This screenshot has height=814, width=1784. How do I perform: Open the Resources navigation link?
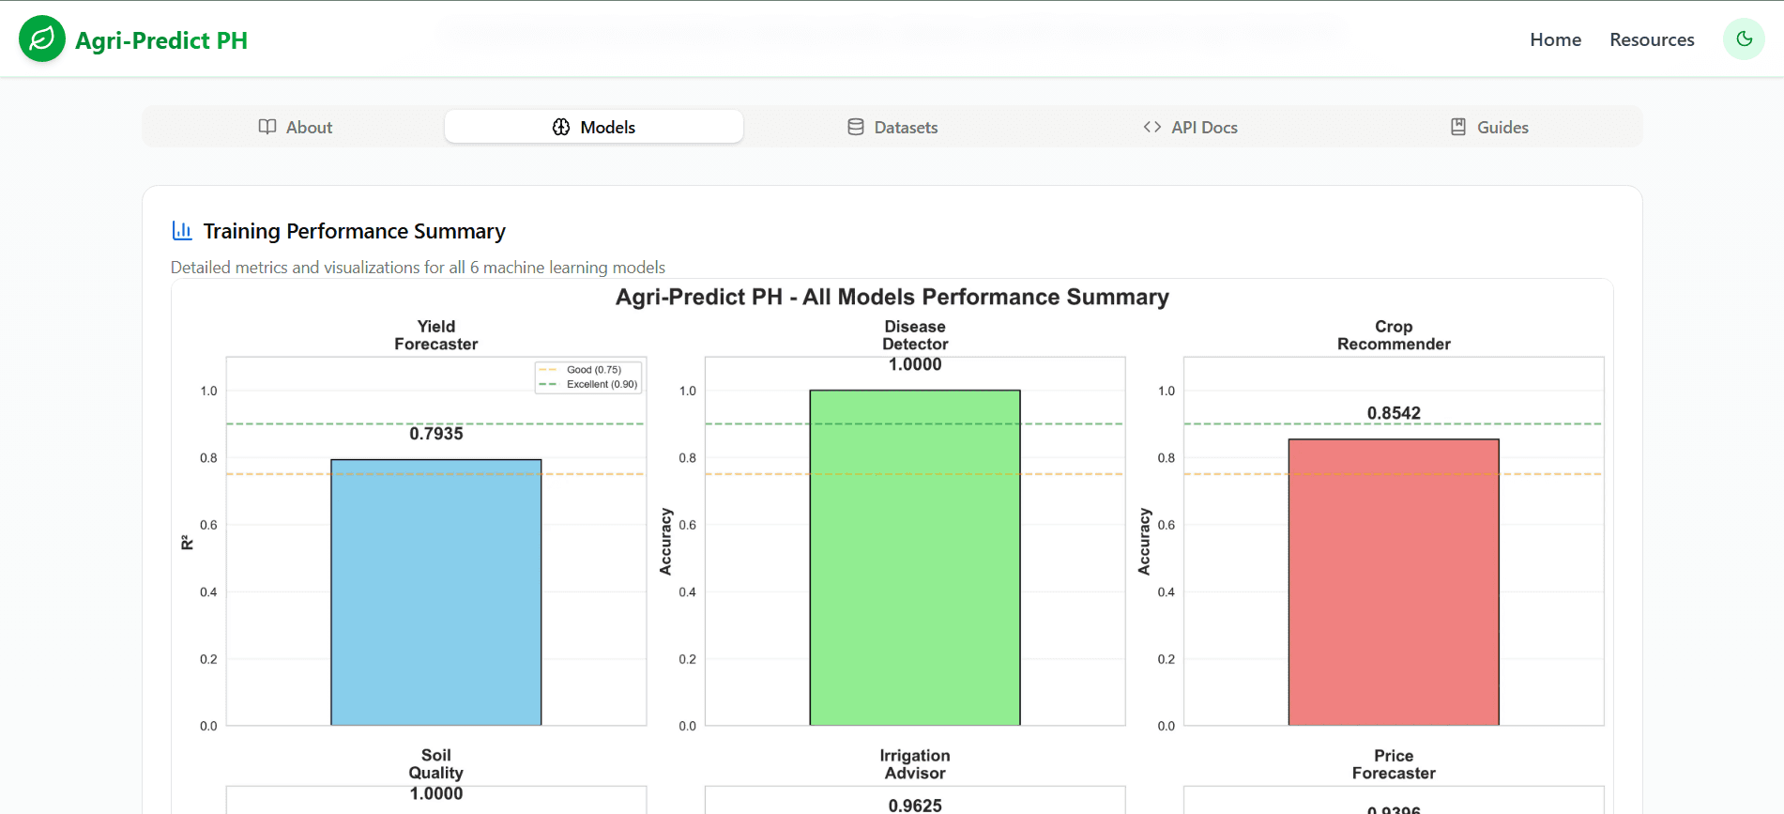[1652, 39]
